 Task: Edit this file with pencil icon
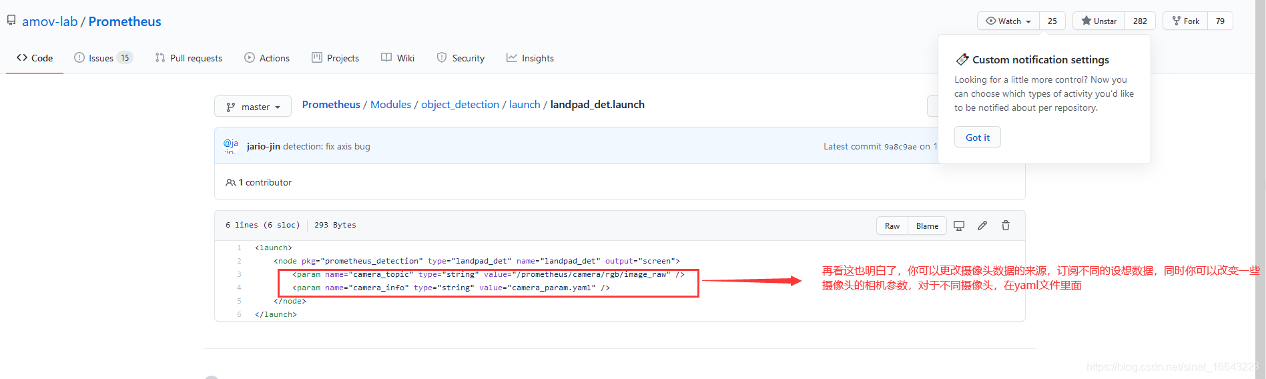[982, 226]
